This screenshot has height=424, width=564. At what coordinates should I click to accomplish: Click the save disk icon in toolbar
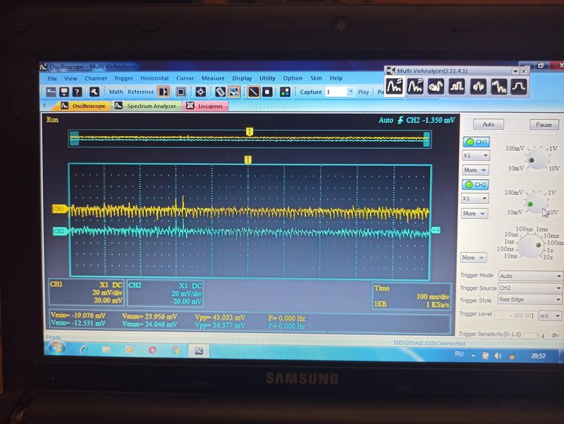point(64,92)
